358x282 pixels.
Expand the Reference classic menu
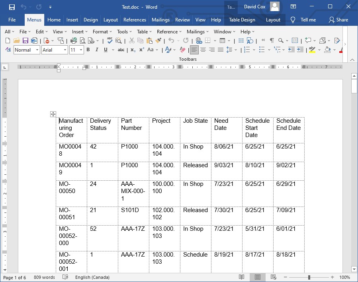coord(169,32)
